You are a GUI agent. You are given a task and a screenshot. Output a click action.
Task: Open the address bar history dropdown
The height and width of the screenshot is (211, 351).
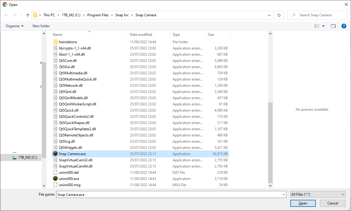(269, 15)
